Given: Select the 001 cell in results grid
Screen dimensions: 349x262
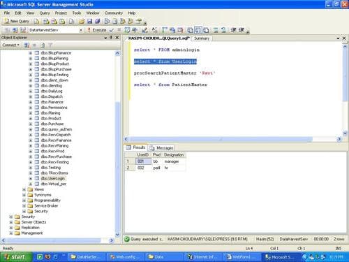Looking at the screenshot, I should tap(143, 161).
